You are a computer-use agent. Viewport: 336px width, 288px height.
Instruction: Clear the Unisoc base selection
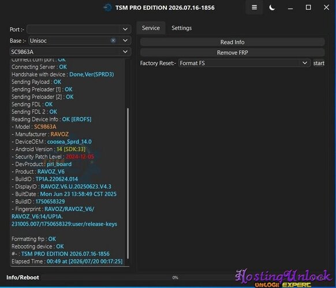coord(113,40)
